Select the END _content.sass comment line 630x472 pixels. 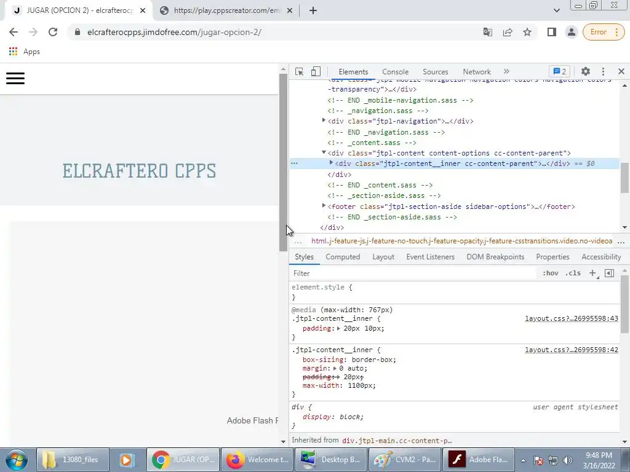coord(380,185)
